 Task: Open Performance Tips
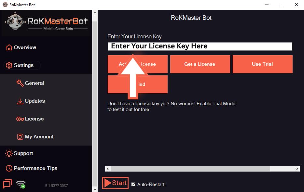pyautogui.click(x=32, y=168)
